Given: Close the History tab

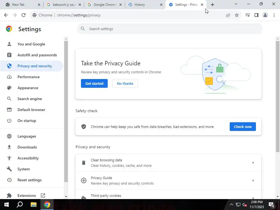Looking at the screenshot, I should click(161, 5).
